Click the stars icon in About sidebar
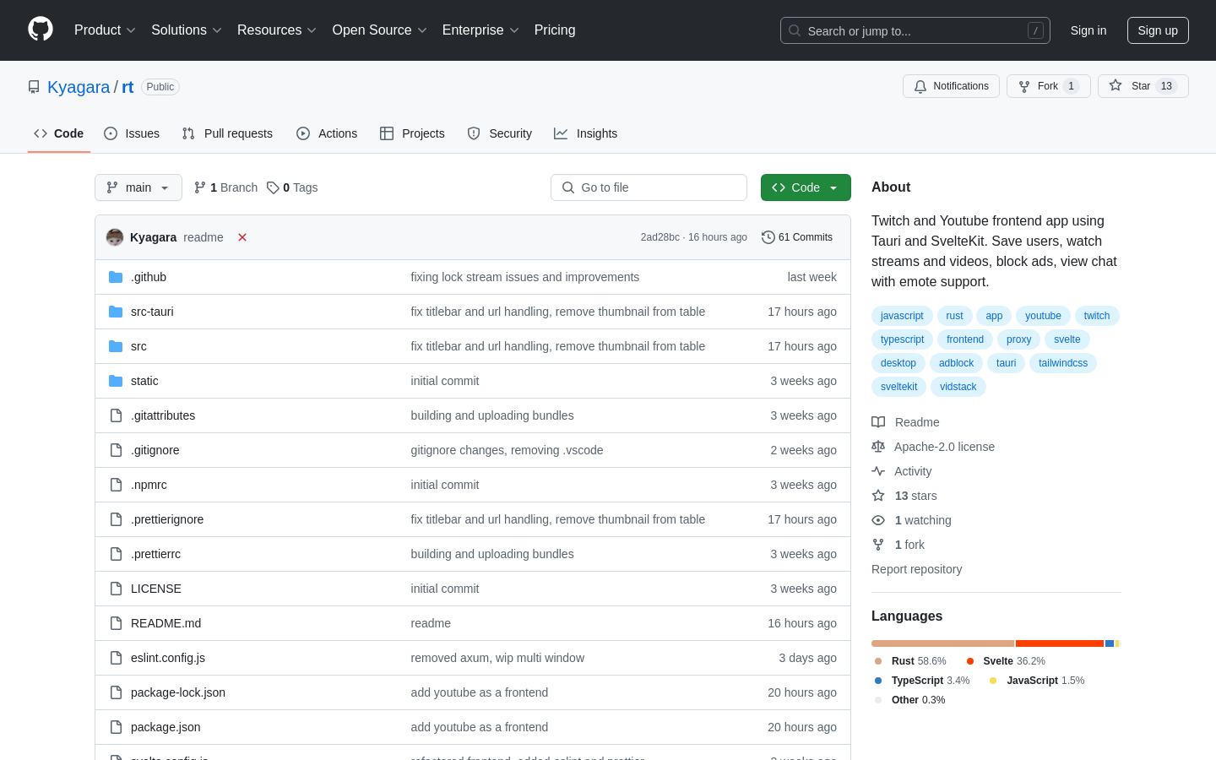 (878, 496)
